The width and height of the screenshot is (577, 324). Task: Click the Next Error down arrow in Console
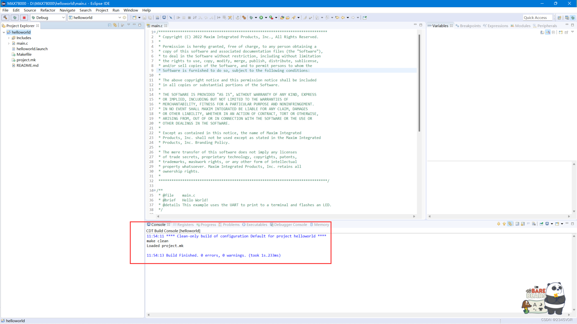point(499,224)
